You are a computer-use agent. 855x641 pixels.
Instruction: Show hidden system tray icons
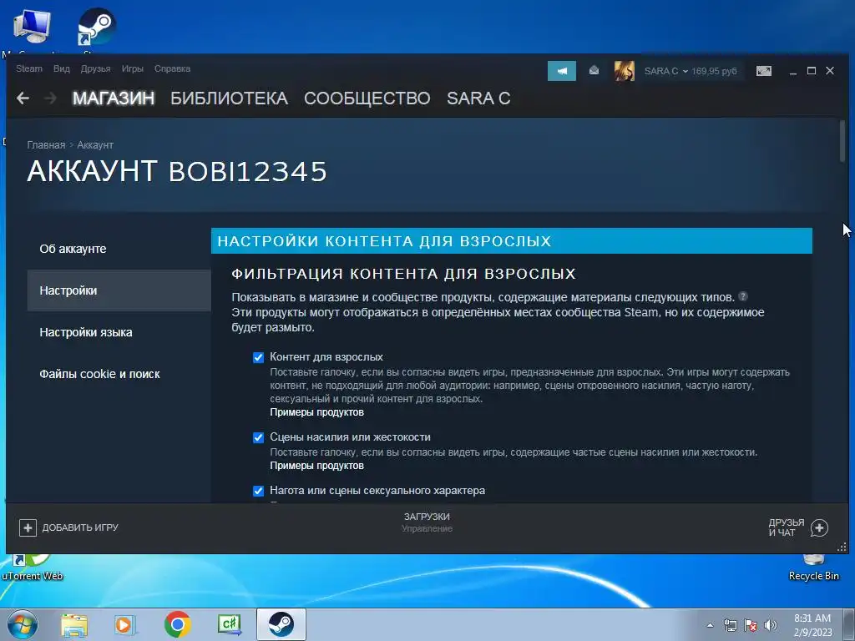coord(710,625)
